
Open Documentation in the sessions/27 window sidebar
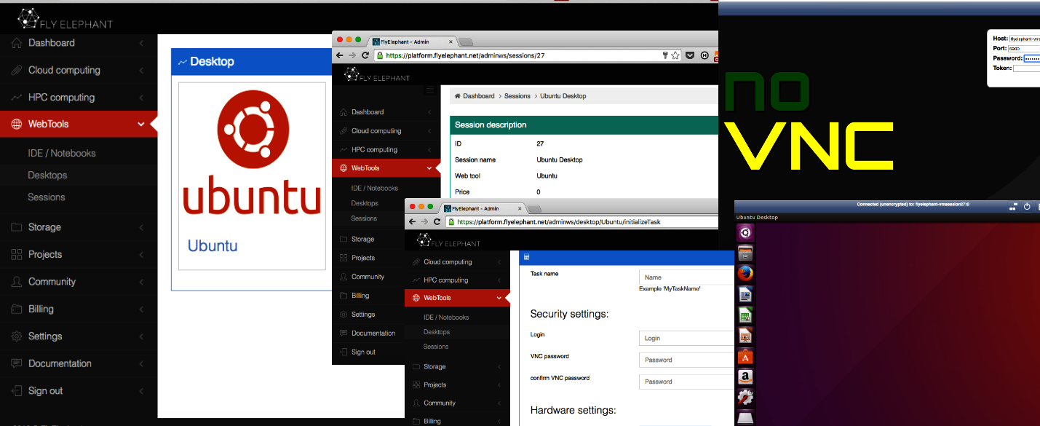coord(373,333)
